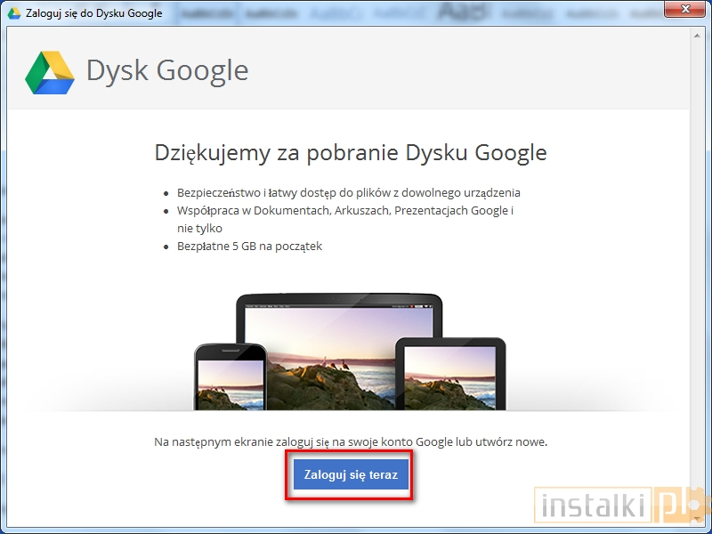
Task: Click the scrollbar up arrow
Action: coord(698,36)
